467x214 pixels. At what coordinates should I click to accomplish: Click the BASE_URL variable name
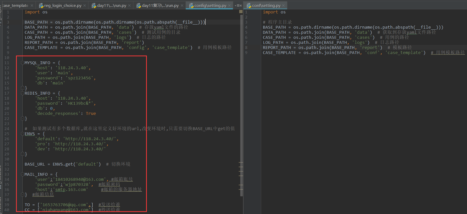coord(35,164)
